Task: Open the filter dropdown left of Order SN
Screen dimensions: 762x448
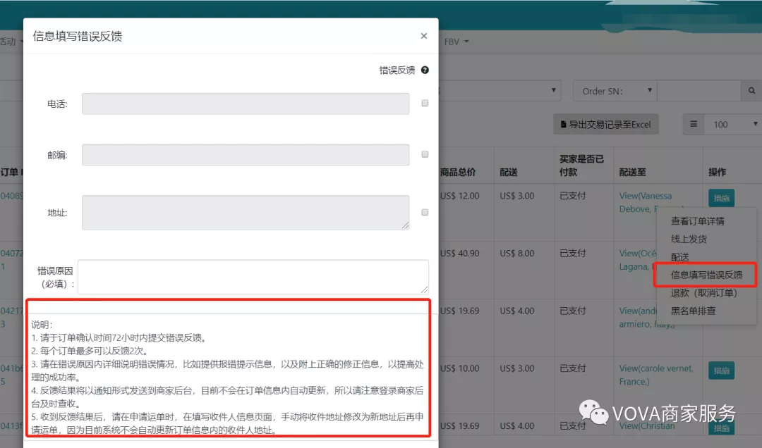Action: (500, 91)
